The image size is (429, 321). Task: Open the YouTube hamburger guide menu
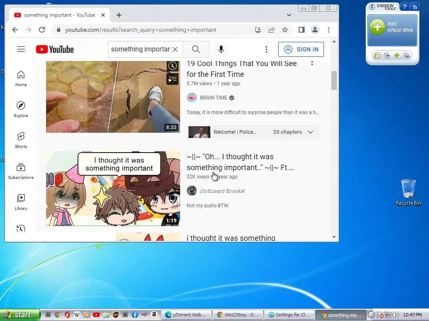pyautogui.click(x=21, y=49)
